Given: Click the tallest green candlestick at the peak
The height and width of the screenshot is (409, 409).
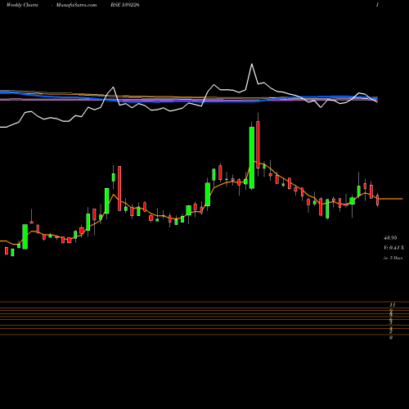Looking at the screenshot, I should point(252,157).
